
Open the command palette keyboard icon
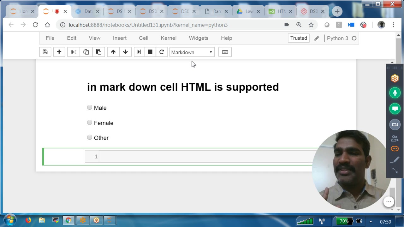tap(225, 52)
